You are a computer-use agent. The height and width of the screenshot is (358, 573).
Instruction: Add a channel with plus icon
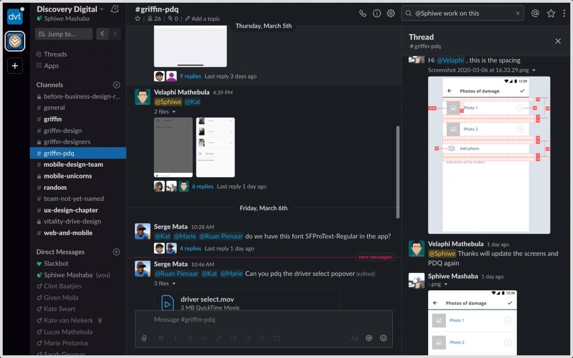coord(116,85)
